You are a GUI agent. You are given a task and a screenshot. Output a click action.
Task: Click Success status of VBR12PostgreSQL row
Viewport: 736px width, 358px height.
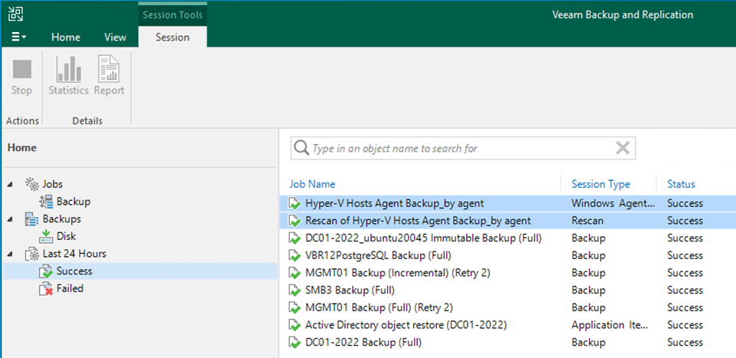tap(685, 255)
